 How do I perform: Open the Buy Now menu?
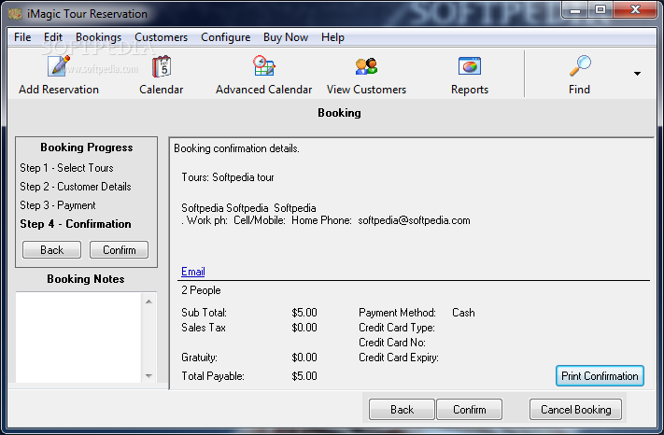[286, 37]
